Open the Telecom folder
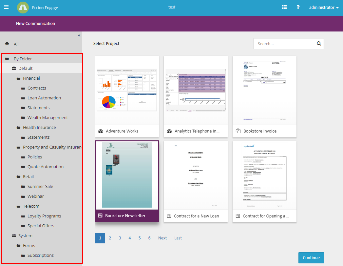Image resolution: width=343 pixels, height=266 pixels. (31, 206)
